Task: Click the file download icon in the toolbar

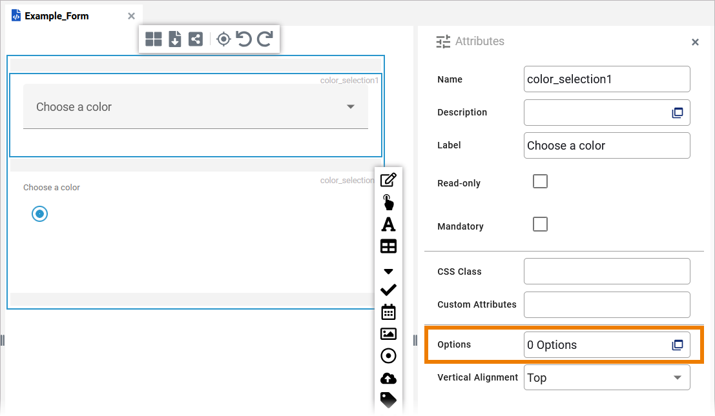Action: tap(174, 39)
